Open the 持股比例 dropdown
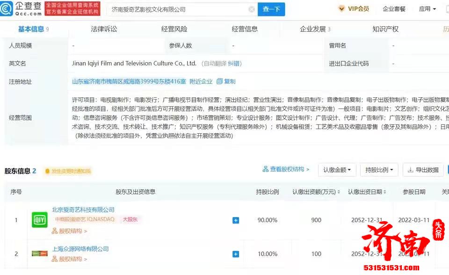This screenshot has width=449, height=275. coord(379,170)
